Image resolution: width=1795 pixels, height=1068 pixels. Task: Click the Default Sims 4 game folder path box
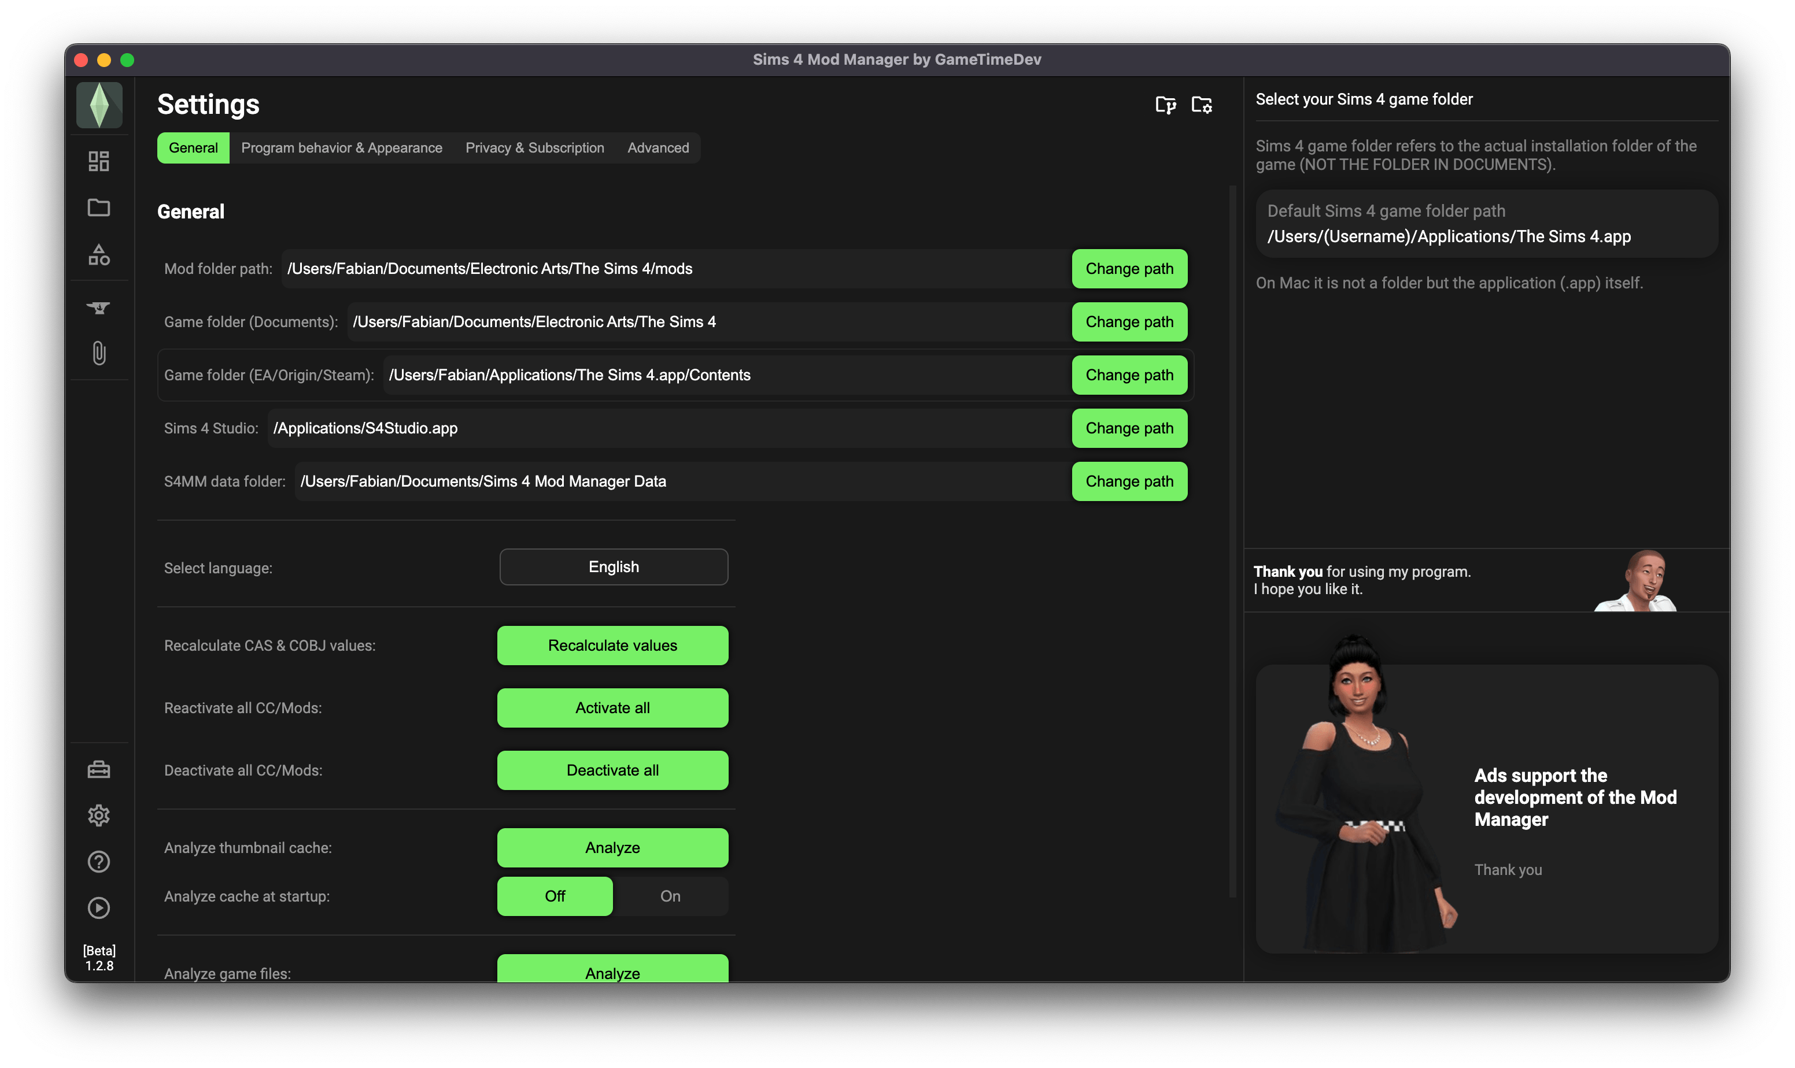point(1486,224)
